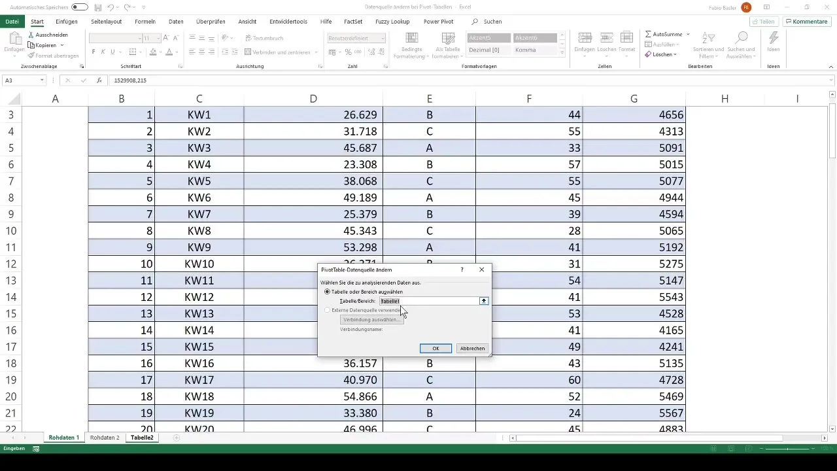Click the Dezimal [0] cell style
Image resolution: width=837 pixels, height=471 pixels.
[488, 50]
